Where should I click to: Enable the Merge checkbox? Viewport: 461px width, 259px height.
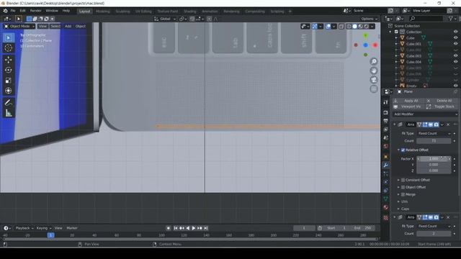tap(403, 194)
